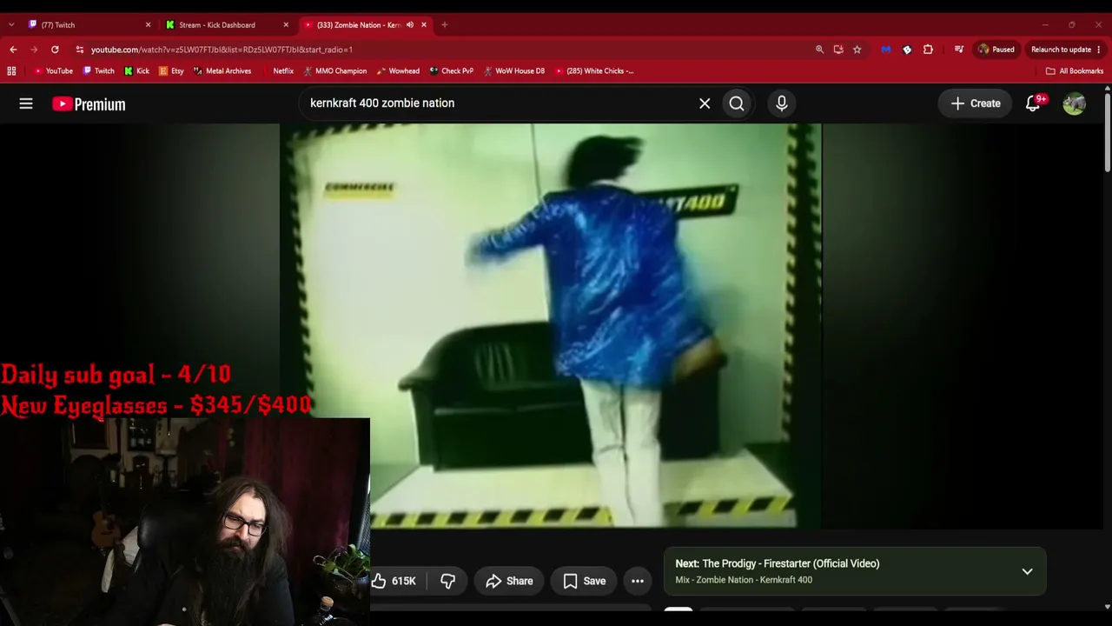Open the Kick bookmark
1112x626 pixels.
(136, 71)
